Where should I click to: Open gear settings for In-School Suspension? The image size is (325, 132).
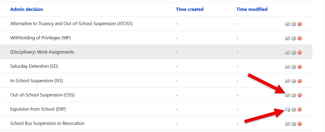click(x=294, y=81)
